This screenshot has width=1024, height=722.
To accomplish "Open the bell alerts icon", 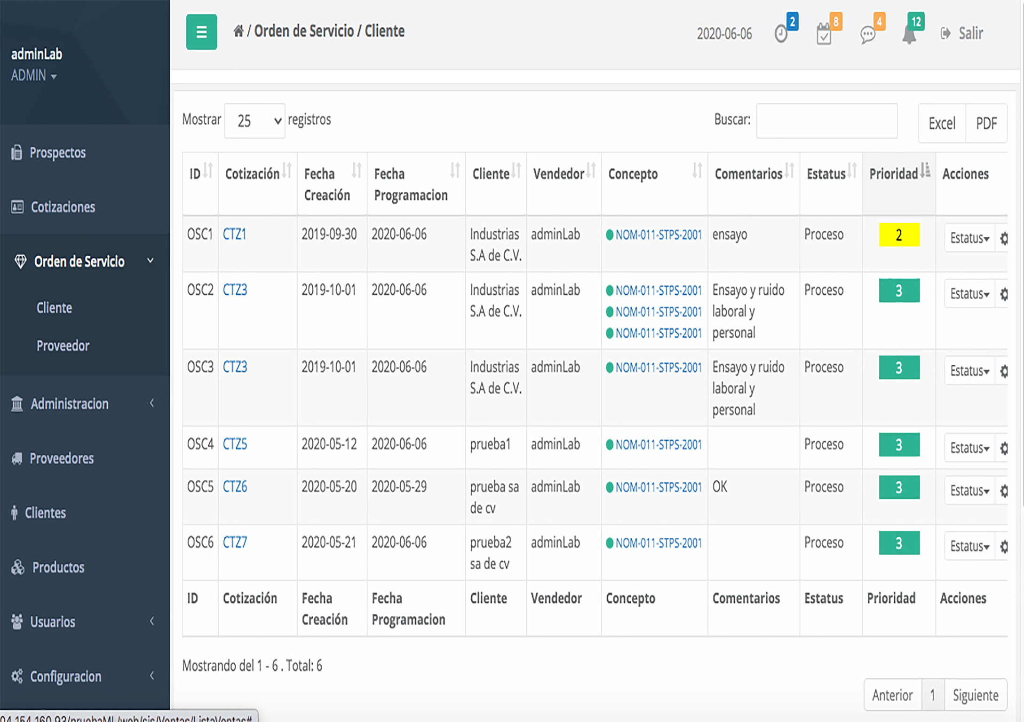I will pos(909,34).
